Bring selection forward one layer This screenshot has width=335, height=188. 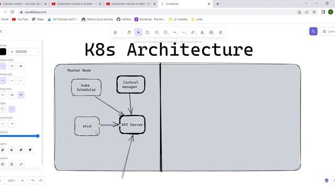tap(21, 150)
